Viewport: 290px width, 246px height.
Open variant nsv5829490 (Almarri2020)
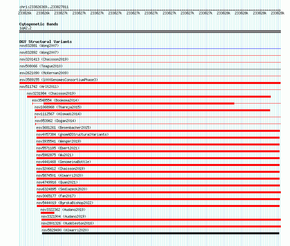65,230
